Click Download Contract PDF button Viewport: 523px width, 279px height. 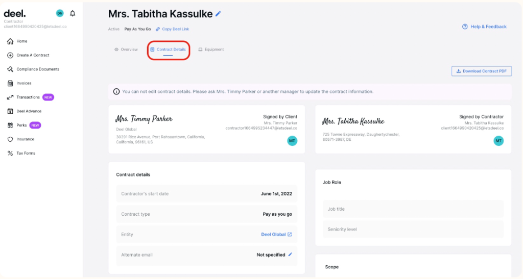pyautogui.click(x=482, y=71)
